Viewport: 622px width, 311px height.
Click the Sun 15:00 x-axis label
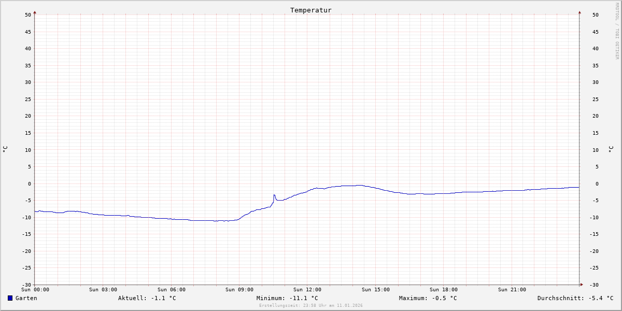[x=376, y=290]
